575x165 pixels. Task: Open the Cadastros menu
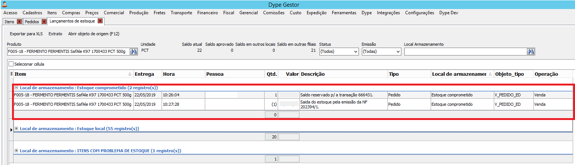[x=32, y=13]
